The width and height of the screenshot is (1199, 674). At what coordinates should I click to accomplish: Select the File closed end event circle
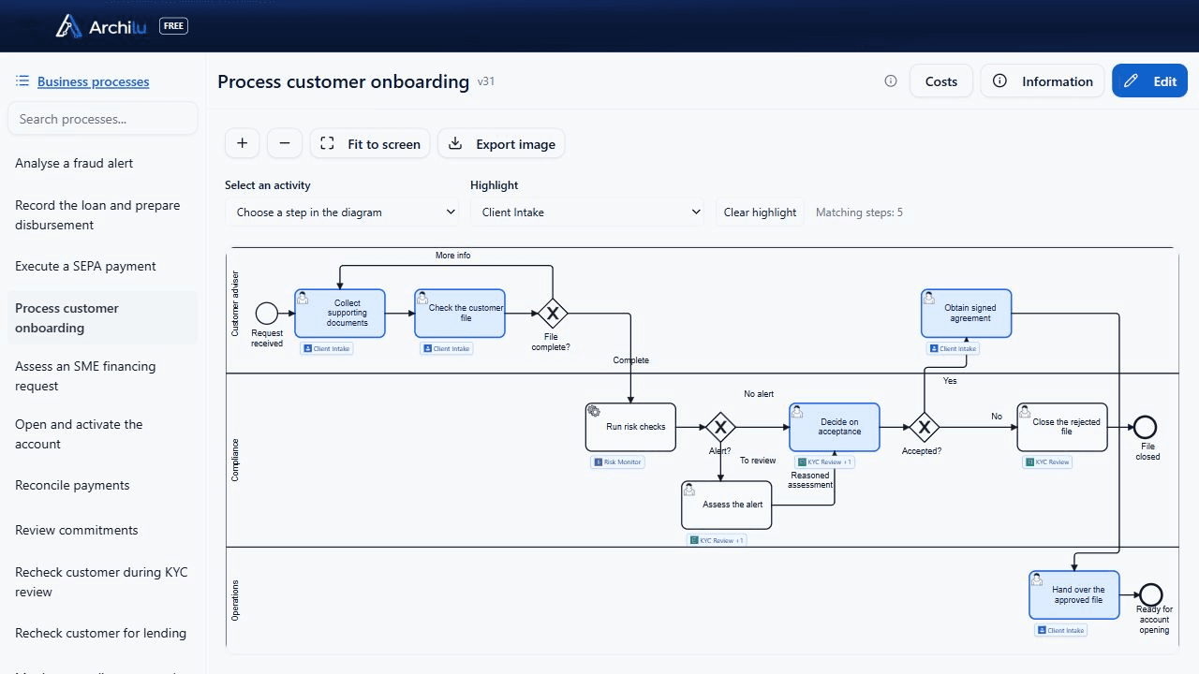coord(1145,428)
